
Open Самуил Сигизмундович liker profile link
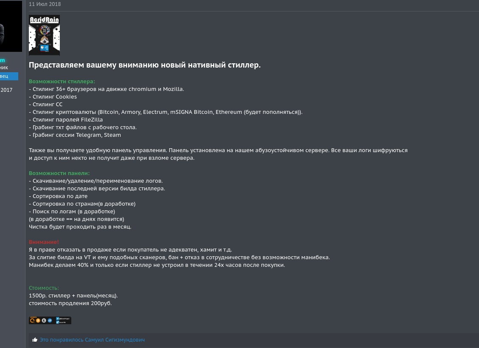click(115, 340)
